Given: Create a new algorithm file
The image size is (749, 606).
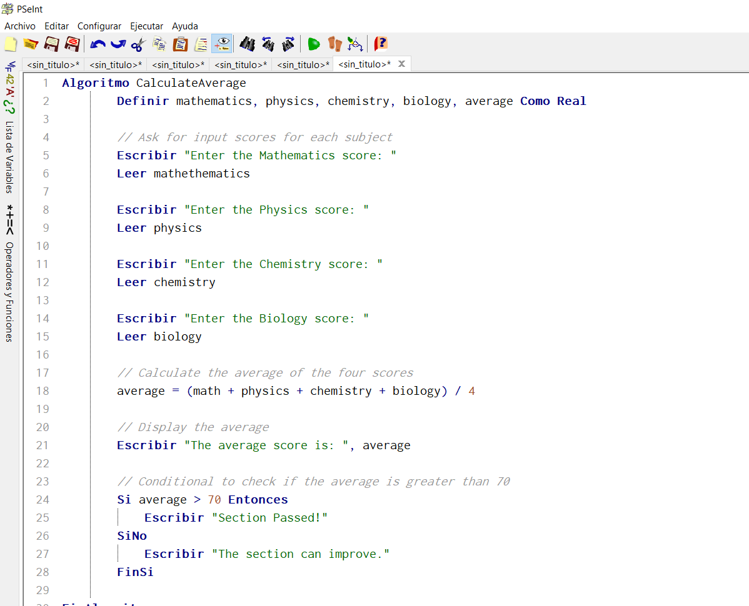Looking at the screenshot, I should click(10, 44).
